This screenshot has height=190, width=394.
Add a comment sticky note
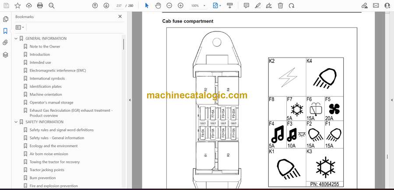point(246,6)
